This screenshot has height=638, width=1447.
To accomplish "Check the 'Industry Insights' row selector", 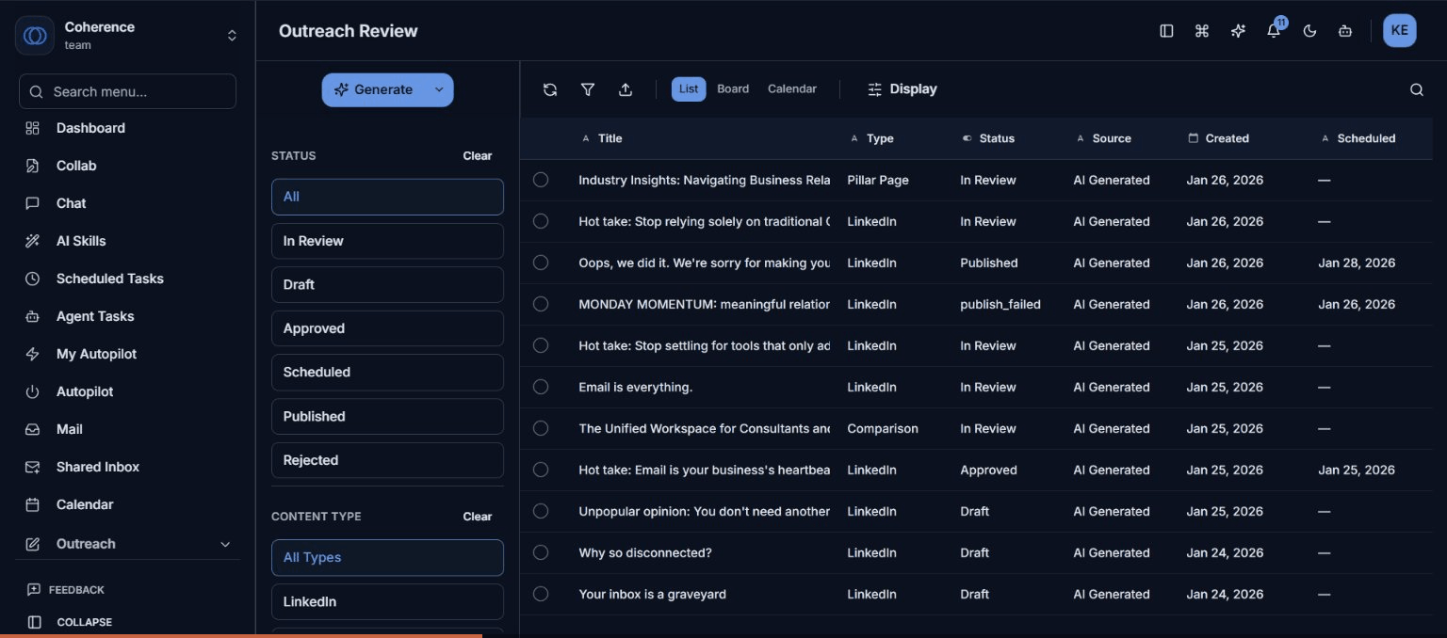I will point(541,180).
